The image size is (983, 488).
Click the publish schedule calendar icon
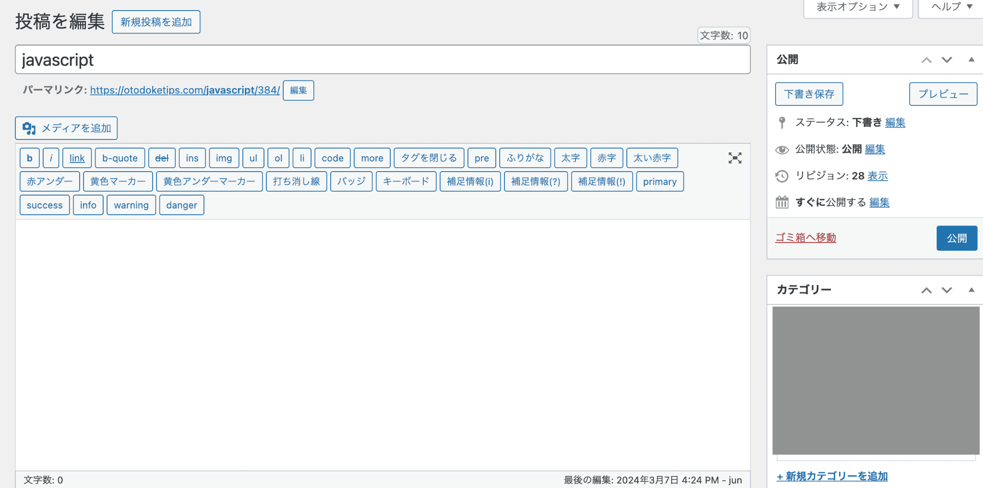(x=782, y=202)
